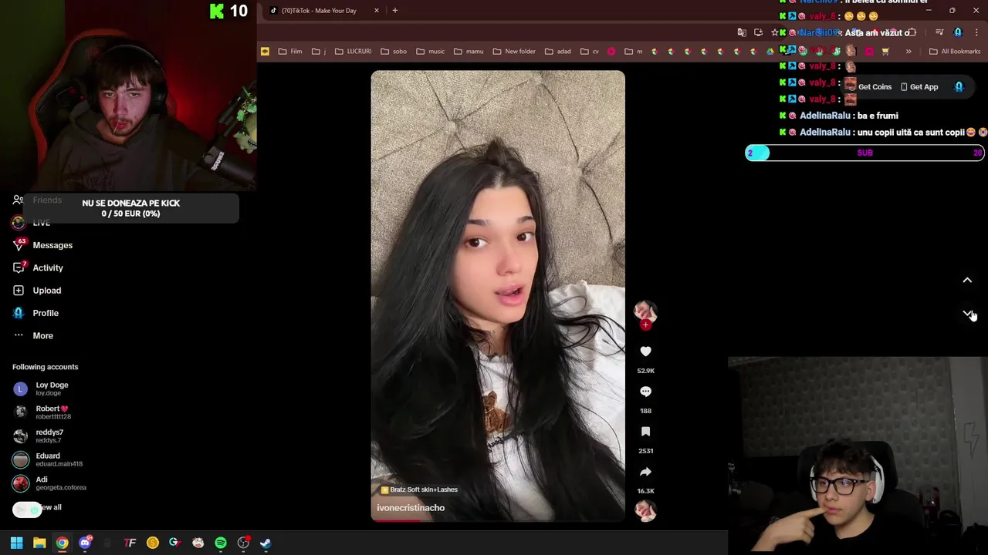Bookmark this page with the star icon
Image resolution: width=988 pixels, height=555 pixels.
(774, 32)
